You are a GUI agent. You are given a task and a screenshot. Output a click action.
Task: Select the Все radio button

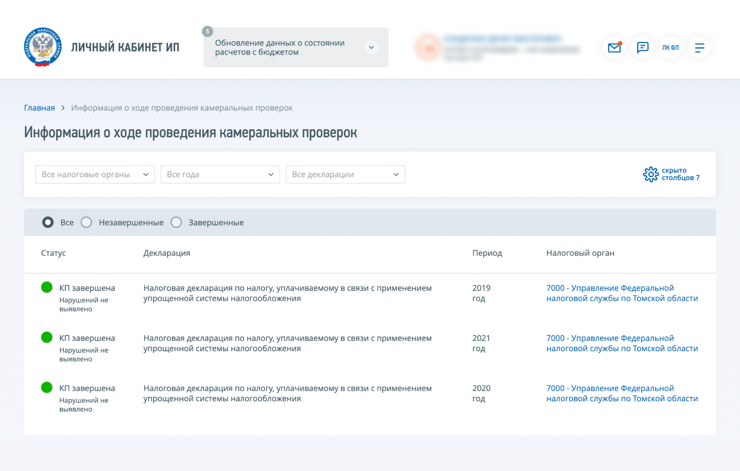(48, 222)
